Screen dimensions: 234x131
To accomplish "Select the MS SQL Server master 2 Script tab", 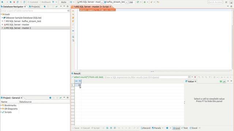I will 91,7.
